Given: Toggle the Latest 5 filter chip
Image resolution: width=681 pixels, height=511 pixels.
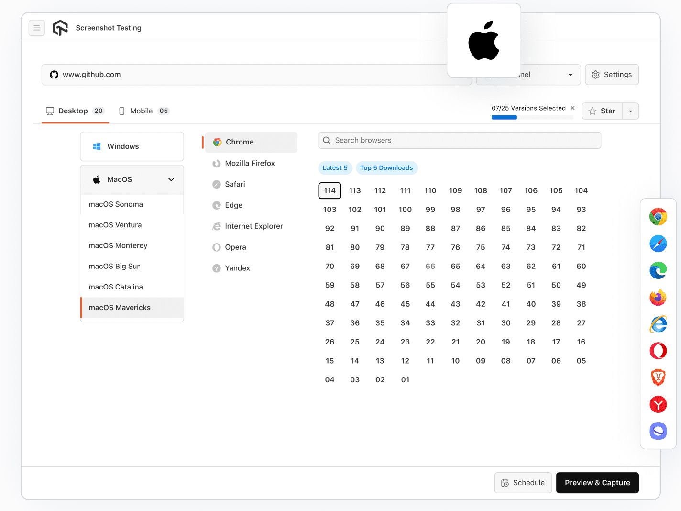Looking at the screenshot, I should [335, 168].
